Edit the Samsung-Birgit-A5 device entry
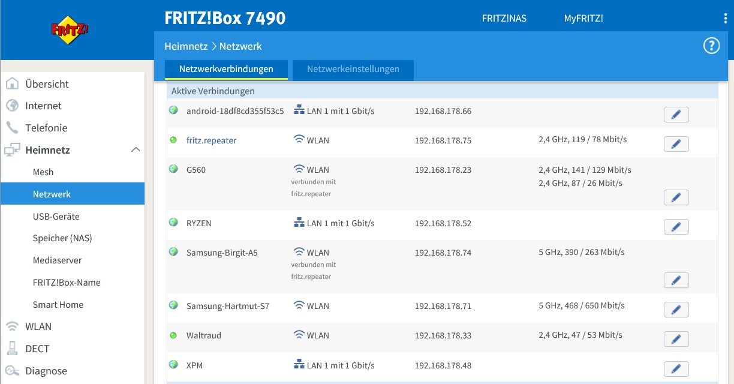Viewport: 734px width, 384px height. [676, 280]
